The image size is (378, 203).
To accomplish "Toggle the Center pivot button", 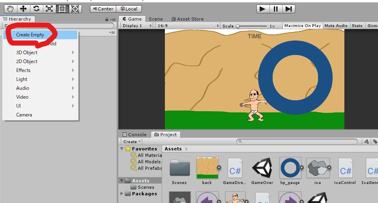I will [x=103, y=9].
